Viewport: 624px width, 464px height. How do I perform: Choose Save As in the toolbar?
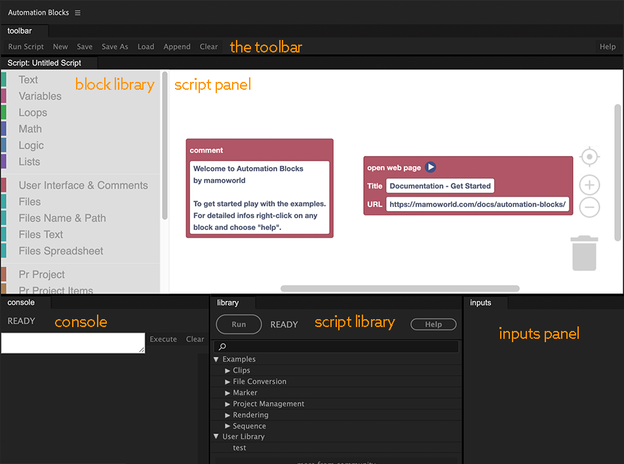tap(115, 47)
